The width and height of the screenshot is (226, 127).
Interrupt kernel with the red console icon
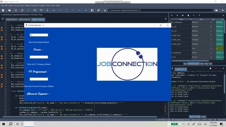216,68
